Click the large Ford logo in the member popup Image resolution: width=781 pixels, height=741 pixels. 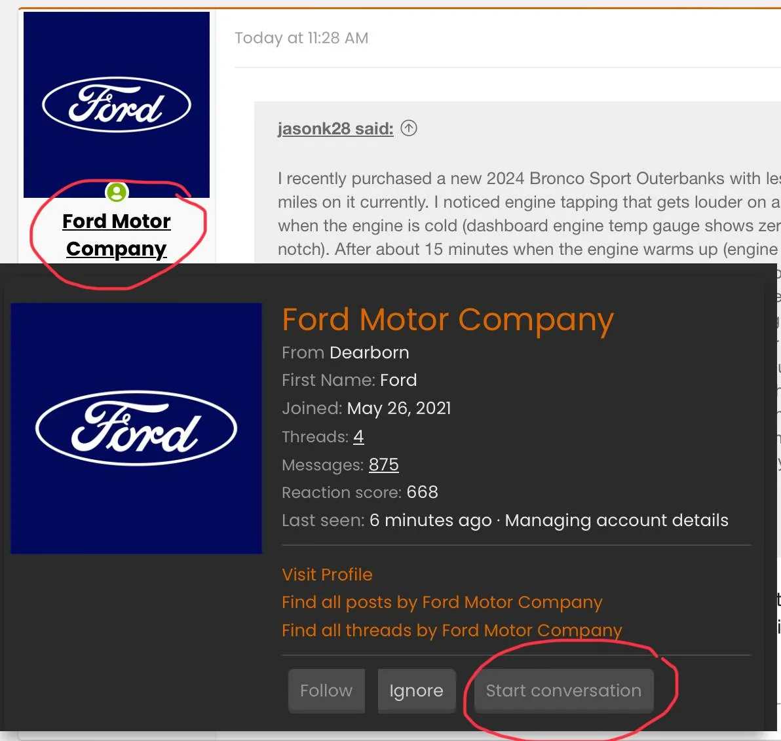point(136,428)
